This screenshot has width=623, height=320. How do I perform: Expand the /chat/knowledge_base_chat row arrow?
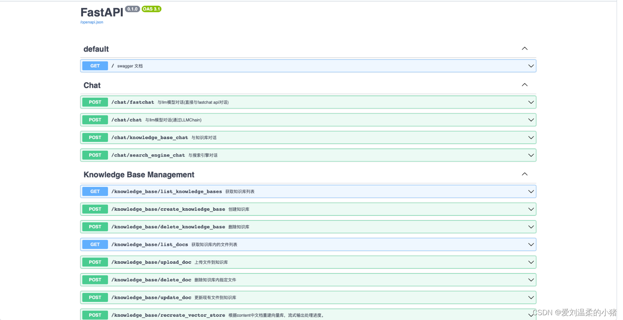[x=531, y=137]
